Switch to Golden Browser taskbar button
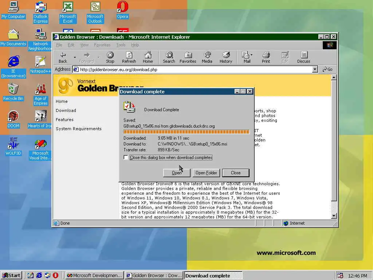This screenshot has width=373, height=280. pos(154,276)
